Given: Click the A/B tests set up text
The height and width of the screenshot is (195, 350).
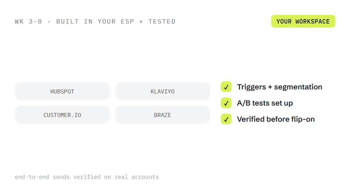Looking at the screenshot, I should pos(265,103).
